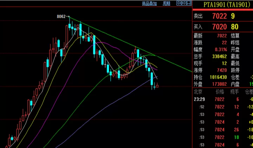This screenshot has height=148, width=253.
Task: Select the 现手 value 12 in quote panel
Action: [225, 63]
